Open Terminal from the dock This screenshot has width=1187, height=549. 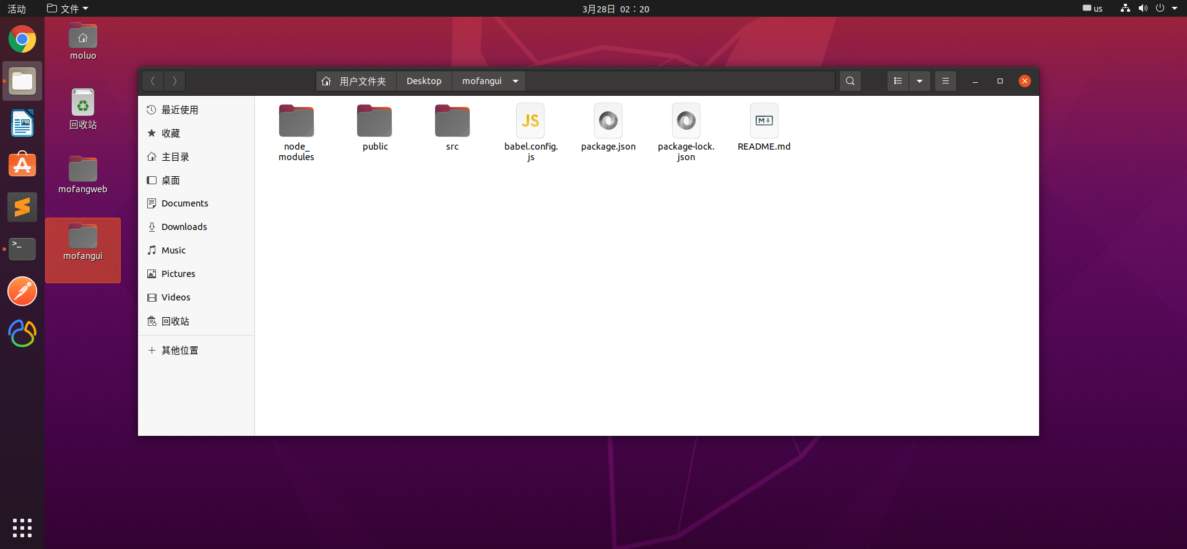tap(22, 249)
